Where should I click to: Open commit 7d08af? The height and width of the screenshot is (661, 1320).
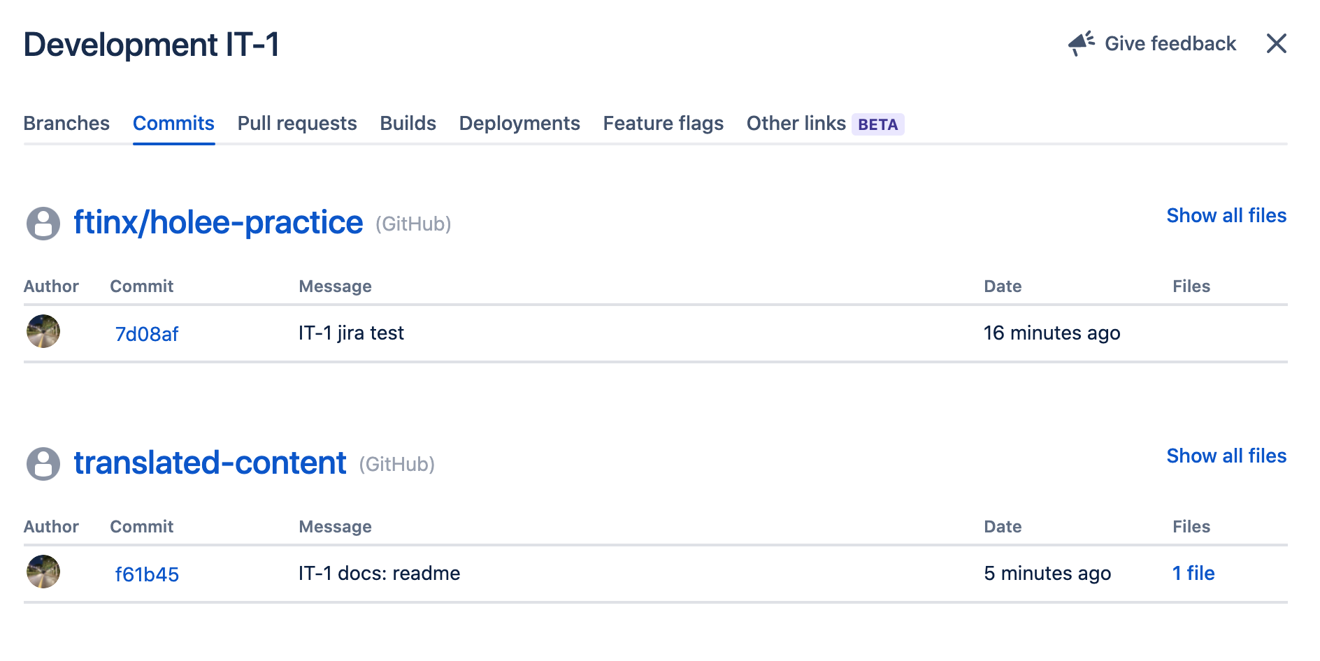(147, 334)
